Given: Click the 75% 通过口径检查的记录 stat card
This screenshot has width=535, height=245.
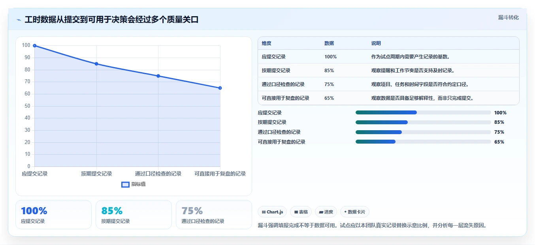Looking at the screenshot, I should [214, 215].
